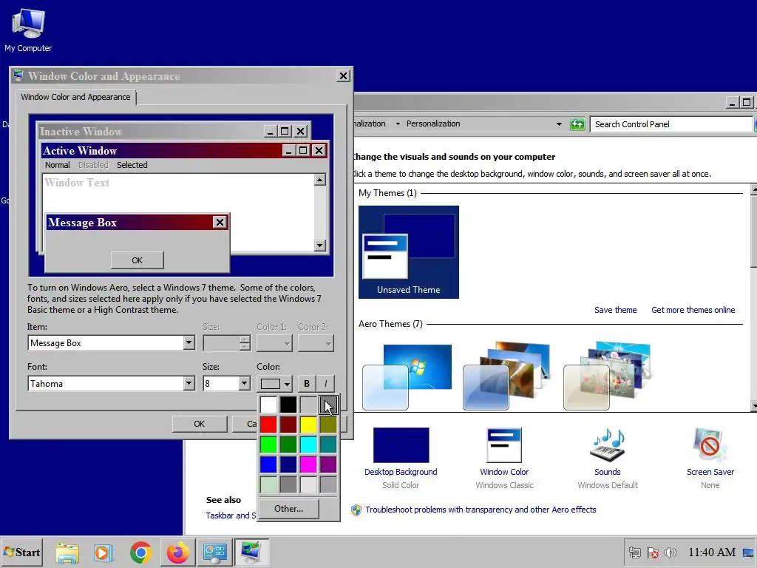Select the Architecture Aero theme thumbnail
The width and height of the screenshot is (757, 568).
[x=507, y=376]
